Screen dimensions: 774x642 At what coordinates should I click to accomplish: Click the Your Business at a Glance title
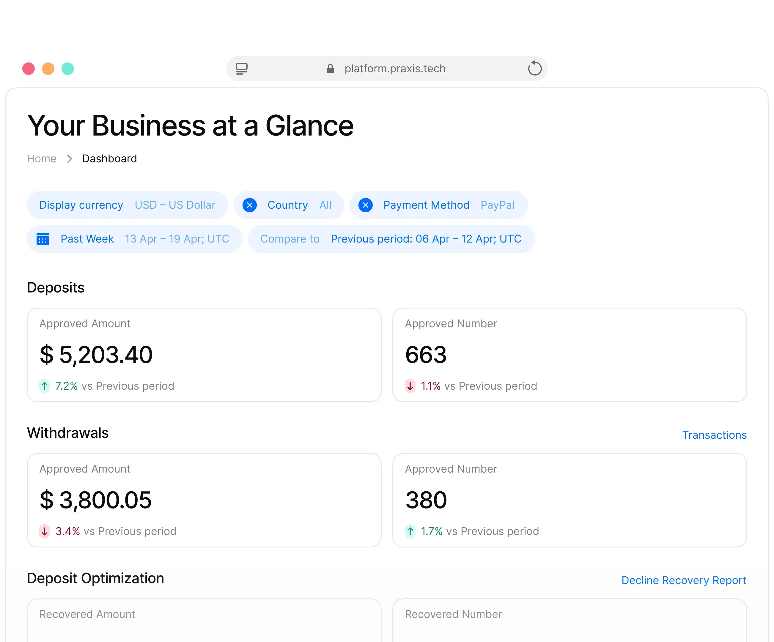tap(191, 126)
